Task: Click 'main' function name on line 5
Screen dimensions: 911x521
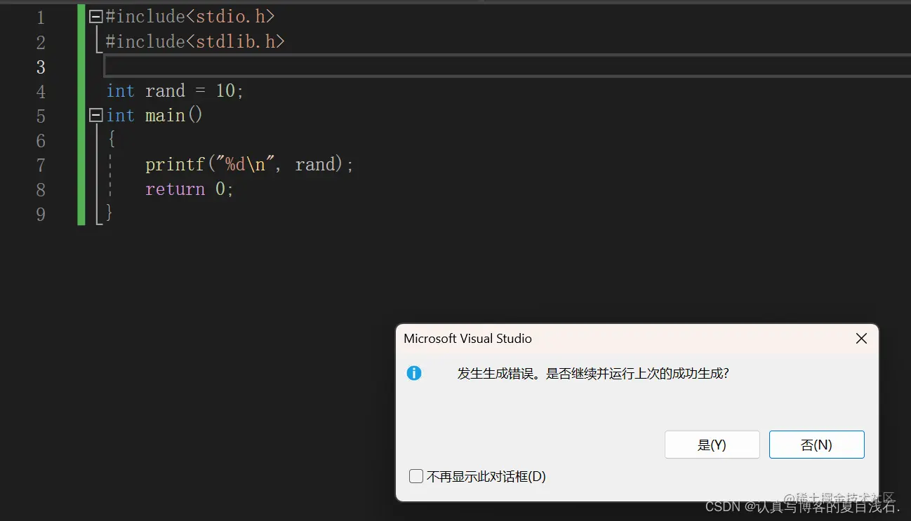Action: pos(165,116)
